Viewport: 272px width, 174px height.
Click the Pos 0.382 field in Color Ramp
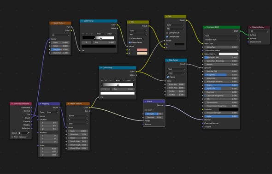click(104, 42)
